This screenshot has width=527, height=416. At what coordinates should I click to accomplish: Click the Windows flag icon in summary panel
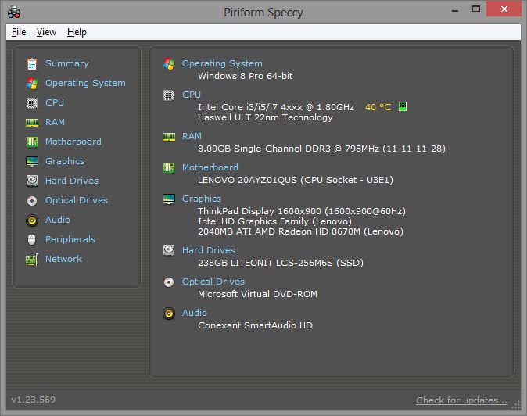[169, 63]
